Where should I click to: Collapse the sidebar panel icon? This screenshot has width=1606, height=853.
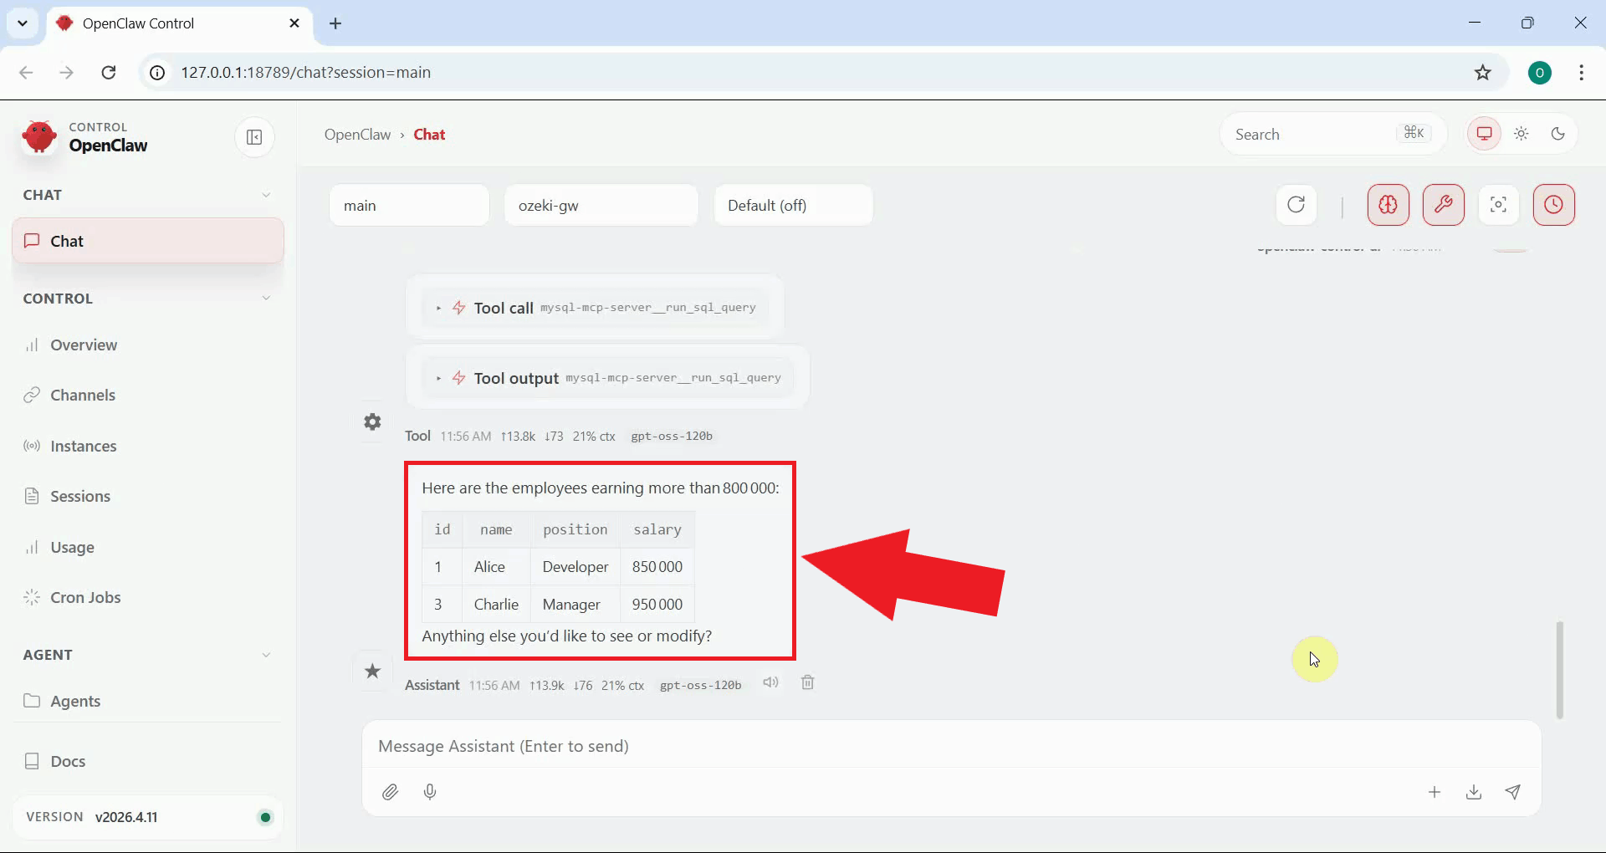[x=254, y=137]
